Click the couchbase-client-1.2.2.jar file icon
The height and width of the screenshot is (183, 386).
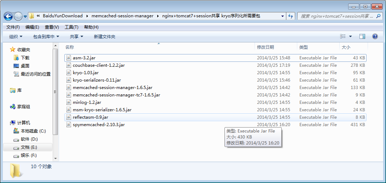[x=69, y=65]
